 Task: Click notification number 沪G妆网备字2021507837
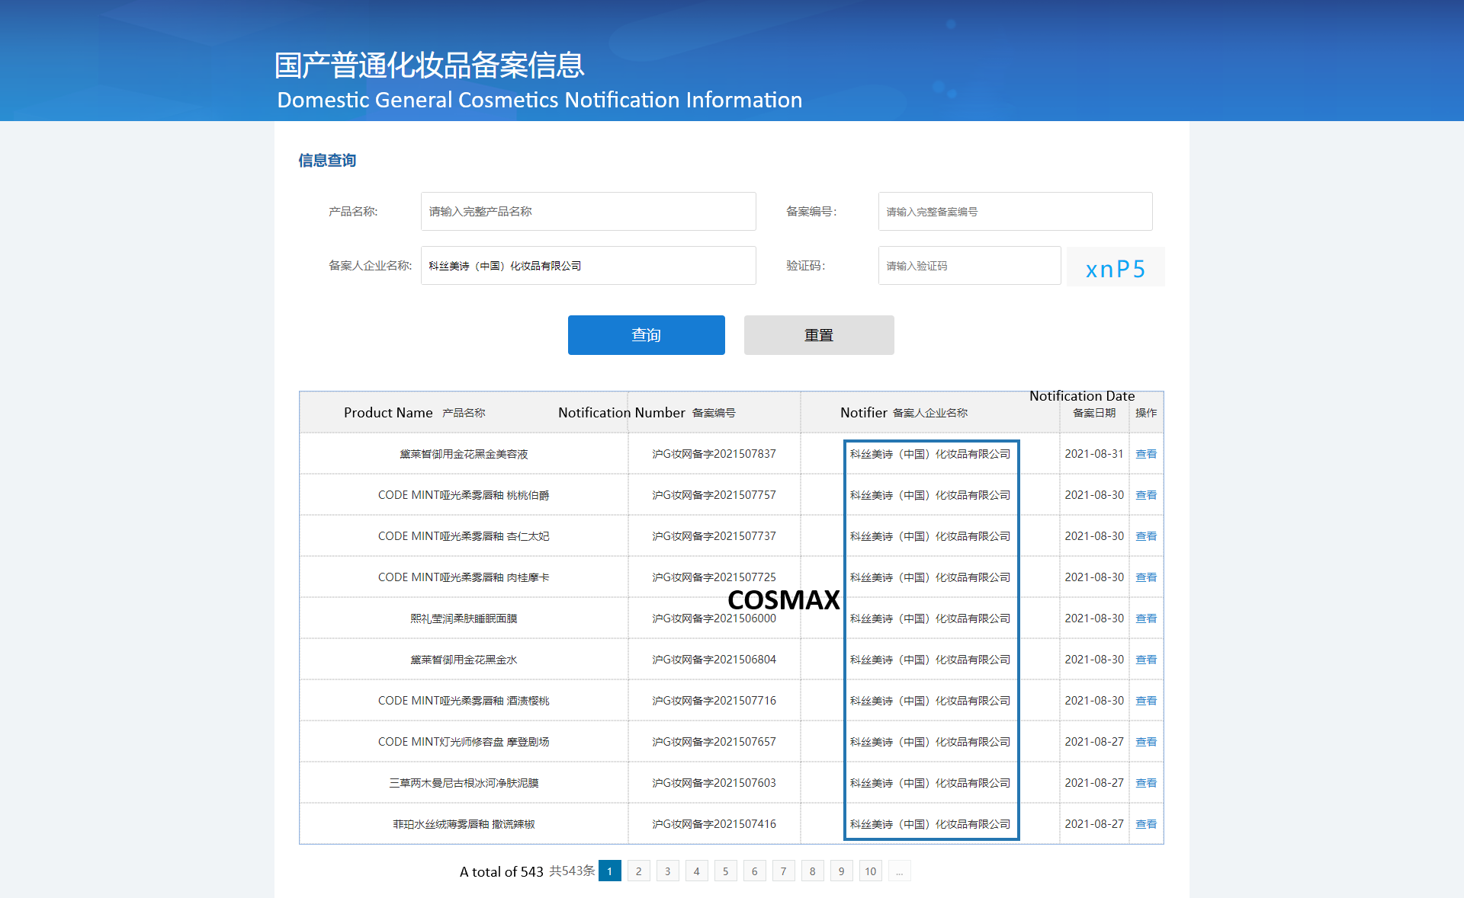coord(714,454)
